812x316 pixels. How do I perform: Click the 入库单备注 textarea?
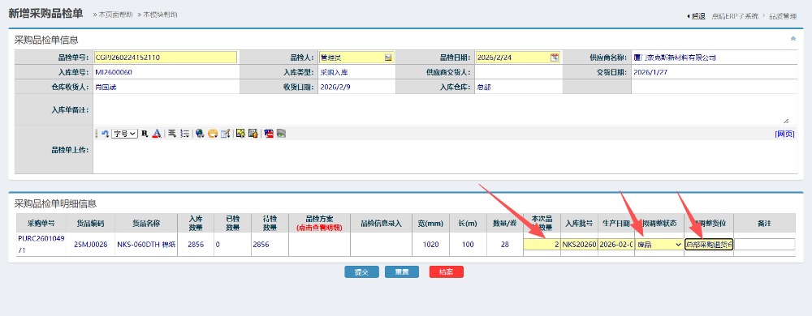coord(442,109)
